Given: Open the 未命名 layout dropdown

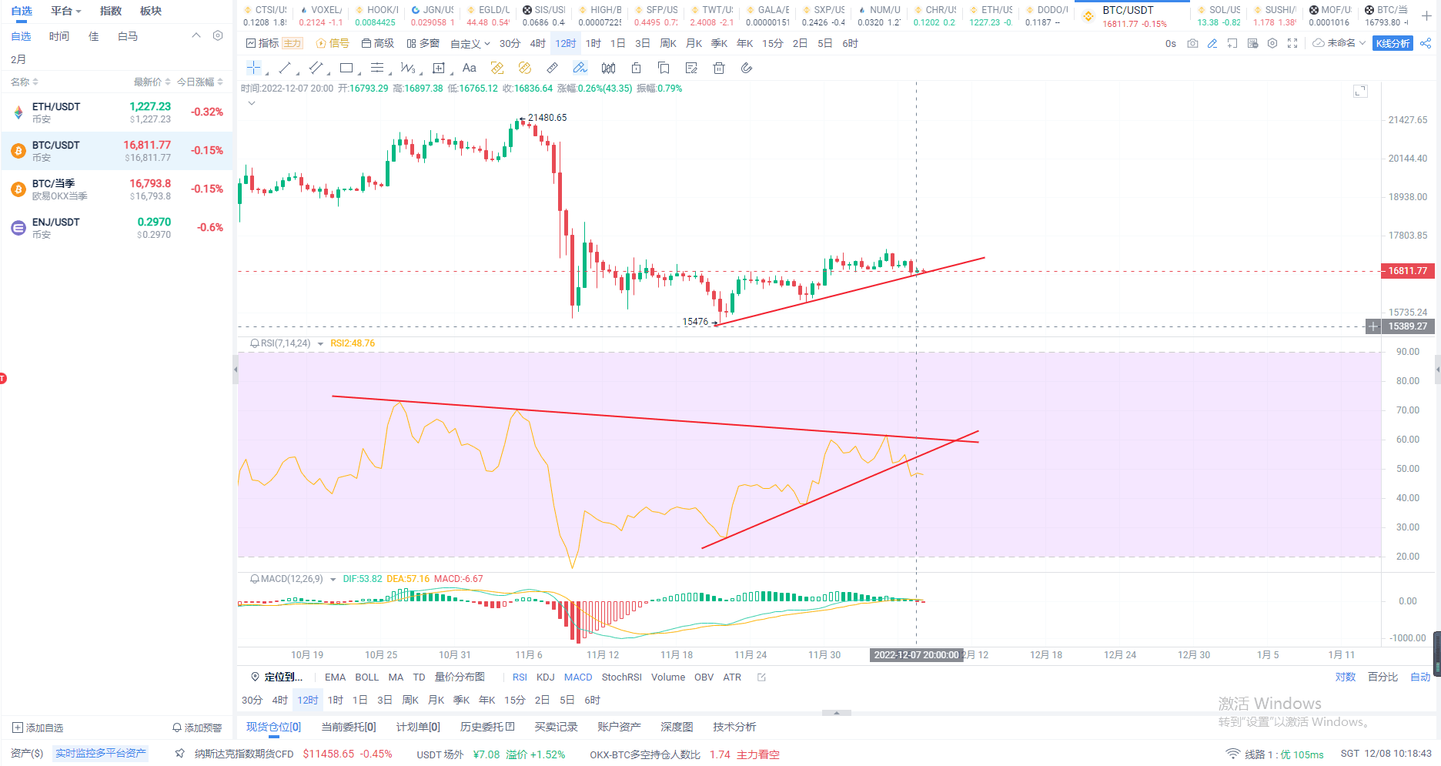Looking at the screenshot, I should click(1339, 43).
